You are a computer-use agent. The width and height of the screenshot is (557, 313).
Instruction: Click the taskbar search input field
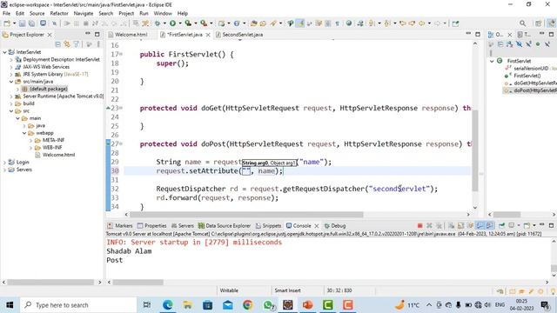pos(78,305)
